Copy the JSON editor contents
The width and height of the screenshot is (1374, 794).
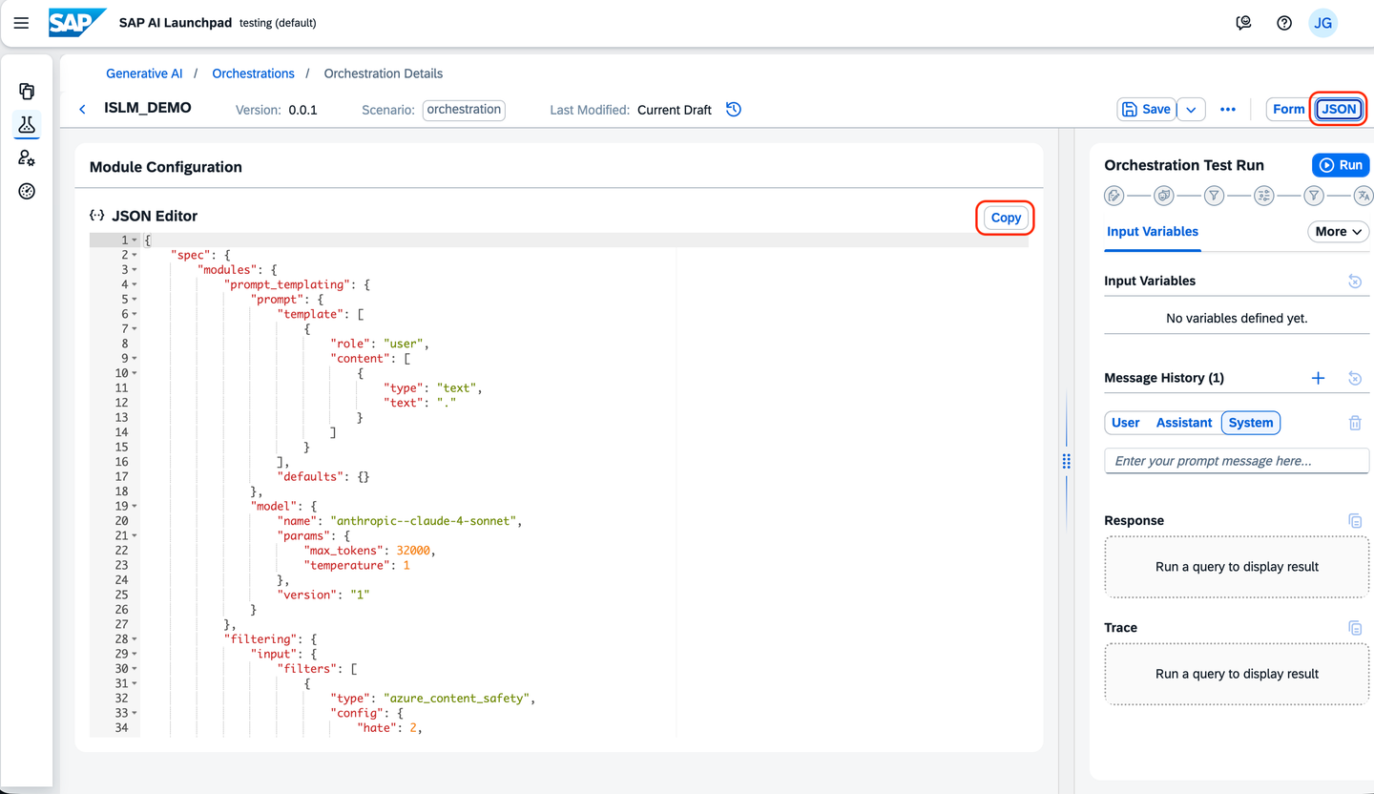click(x=1006, y=218)
